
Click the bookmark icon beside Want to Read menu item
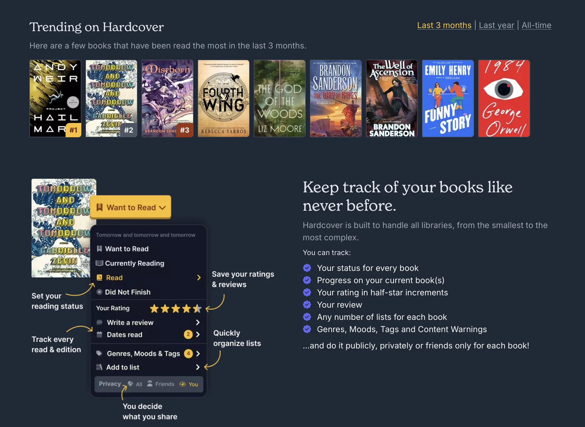click(99, 249)
